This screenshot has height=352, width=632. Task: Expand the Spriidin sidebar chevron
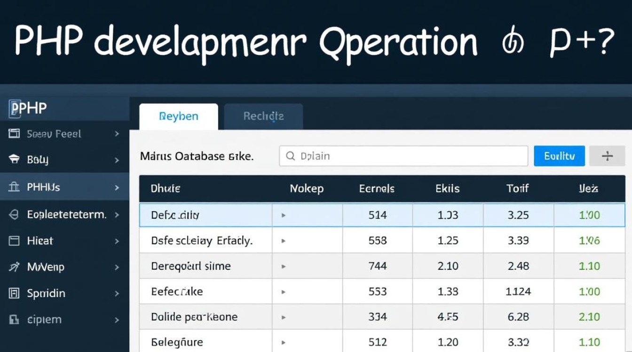(117, 293)
